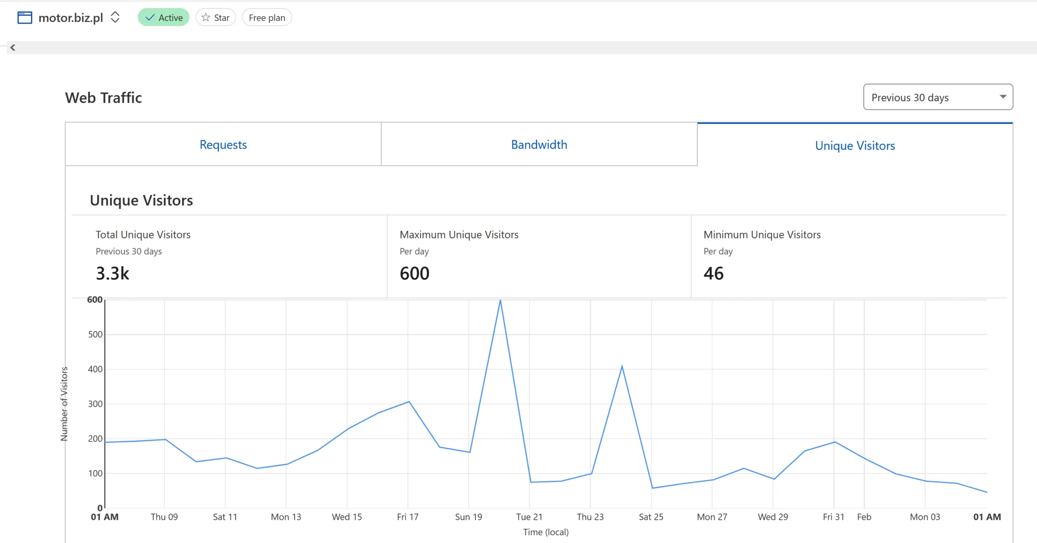1037x543 pixels.
Task: Click the Fri 17 peak on the chart line
Action: (x=409, y=402)
